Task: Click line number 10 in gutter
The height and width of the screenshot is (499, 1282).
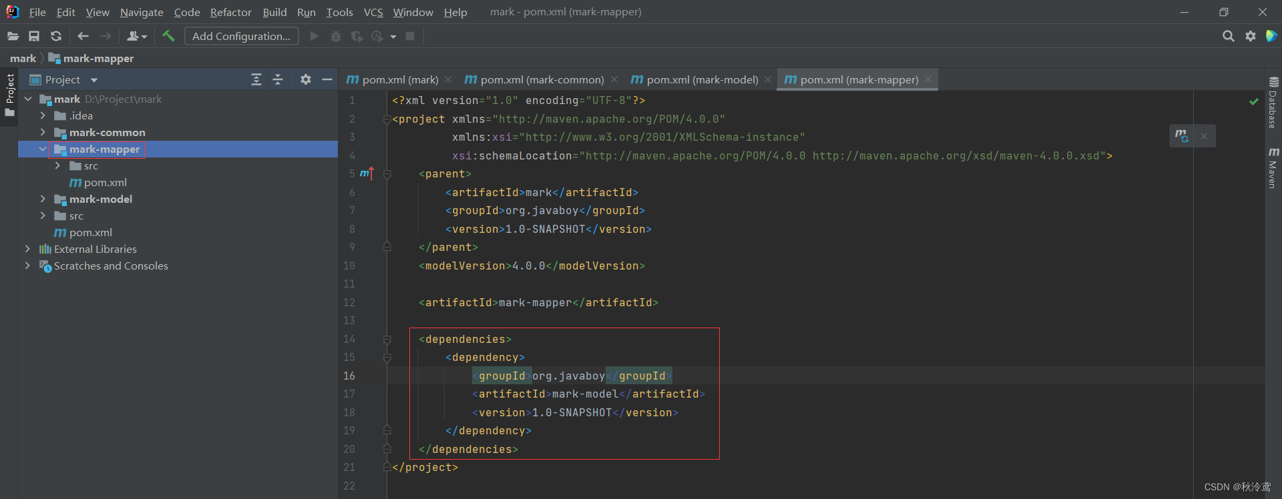Action: (349, 266)
